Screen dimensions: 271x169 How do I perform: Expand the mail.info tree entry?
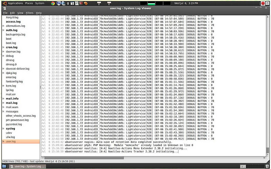3,99
